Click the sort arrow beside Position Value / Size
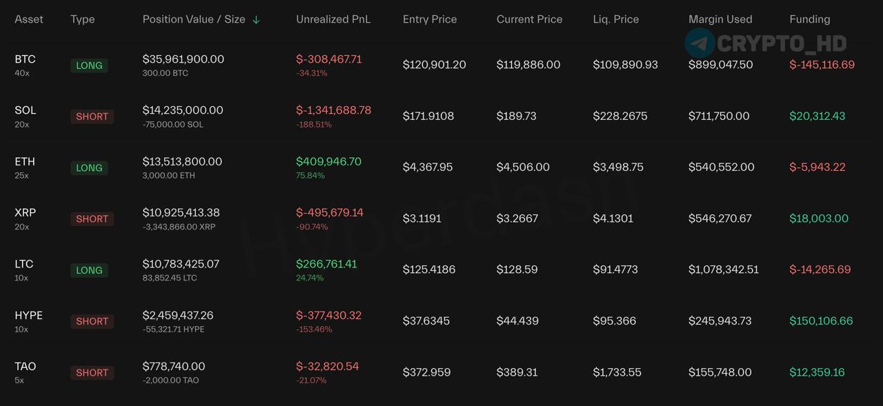The image size is (883, 406). [x=256, y=19]
